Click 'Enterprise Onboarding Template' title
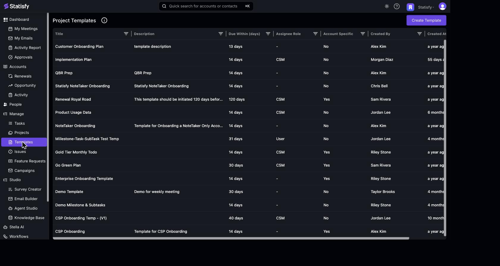The height and width of the screenshot is (266, 500). point(84,179)
